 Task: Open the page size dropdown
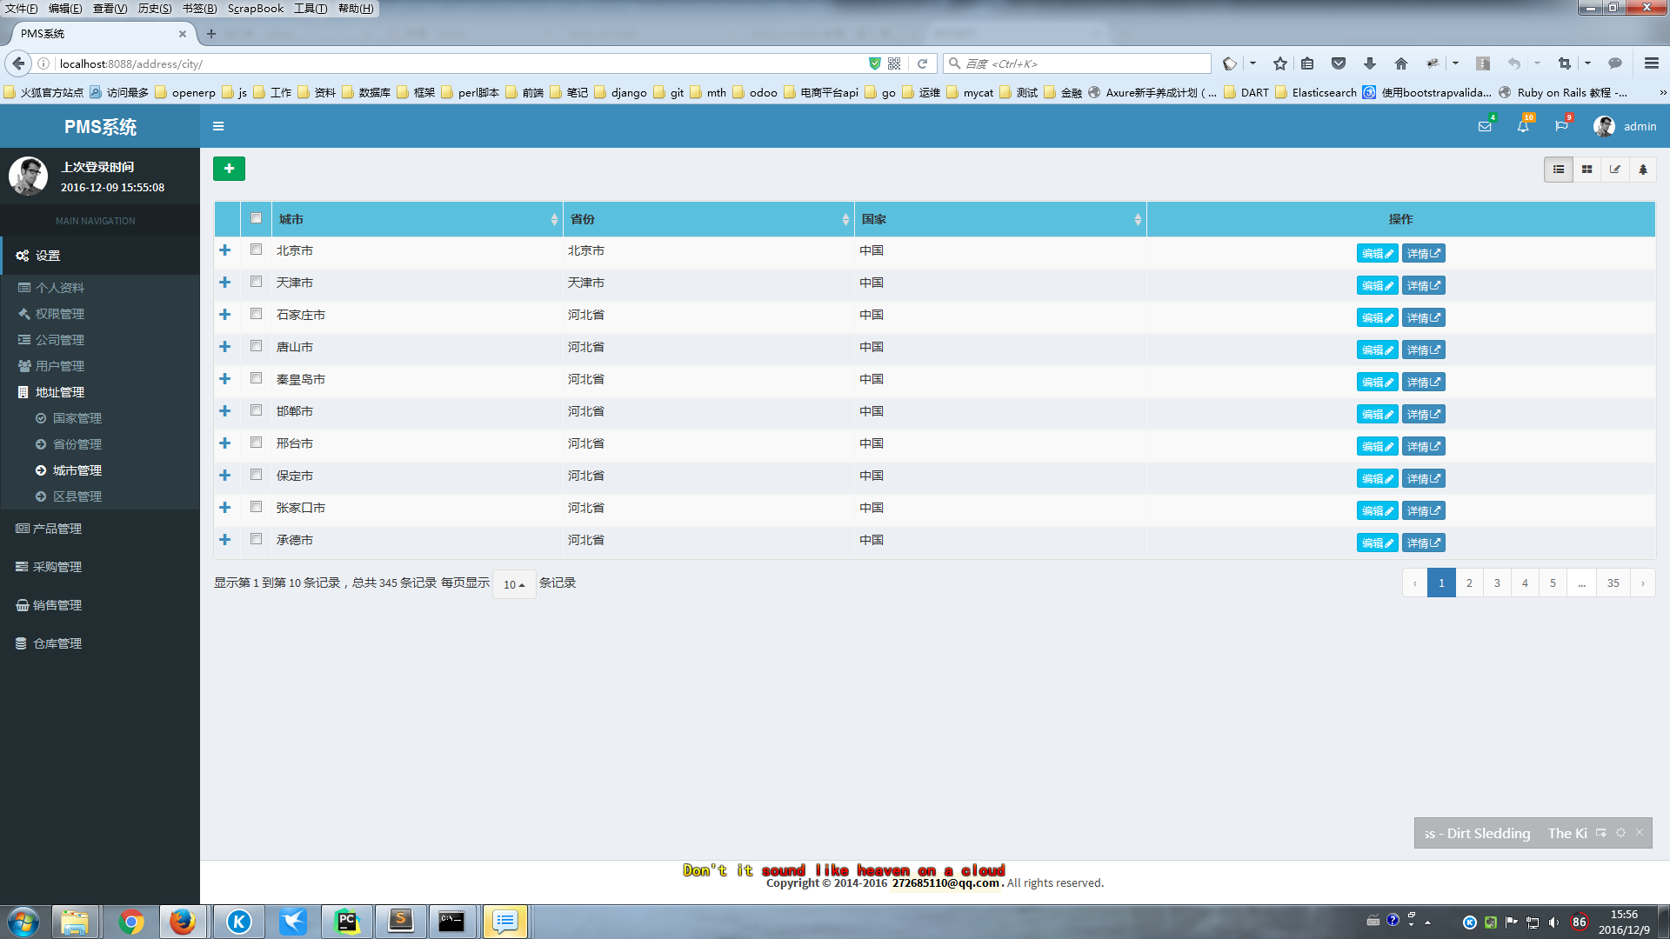(514, 584)
